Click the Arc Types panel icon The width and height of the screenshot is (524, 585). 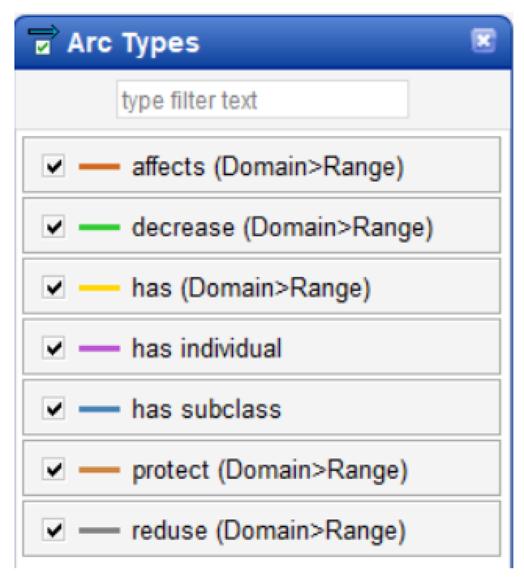43,40
